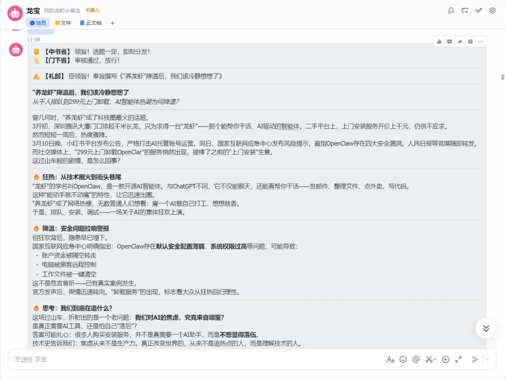Click the quote-reply icon beside forward arrow

[470, 42]
